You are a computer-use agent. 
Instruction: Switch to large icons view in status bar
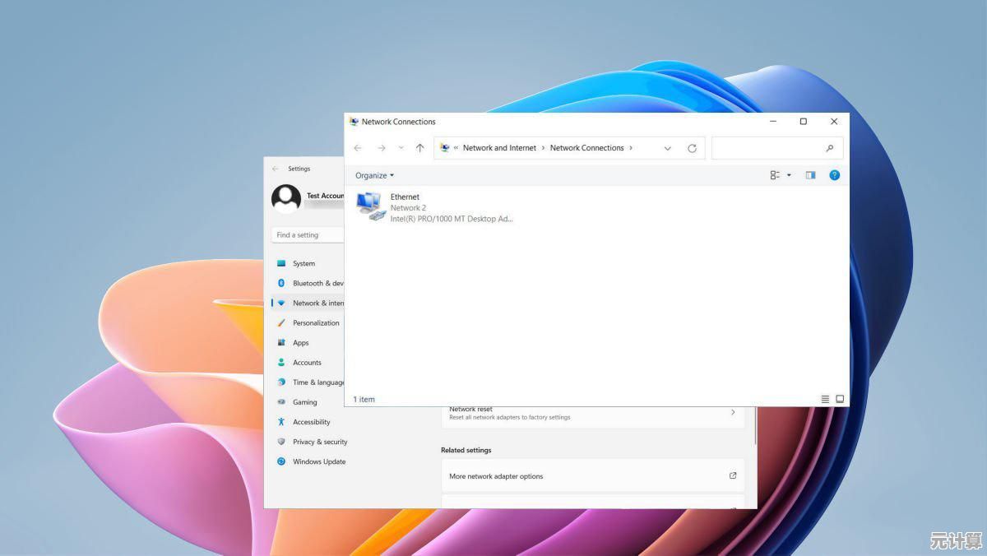coord(840,399)
